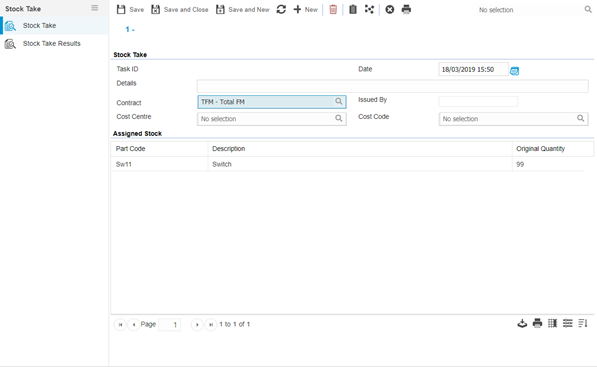The height and width of the screenshot is (367, 597).
Task: Click the clipboard icon in toolbar
Action: tap(353, 10)
